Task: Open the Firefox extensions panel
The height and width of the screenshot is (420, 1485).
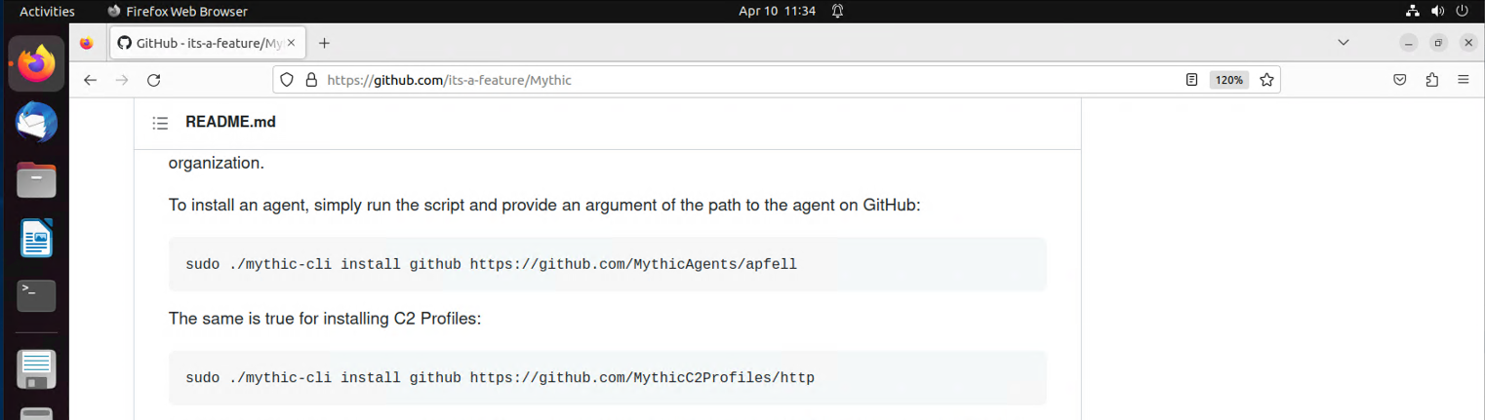Action: tap(1431, 80)
